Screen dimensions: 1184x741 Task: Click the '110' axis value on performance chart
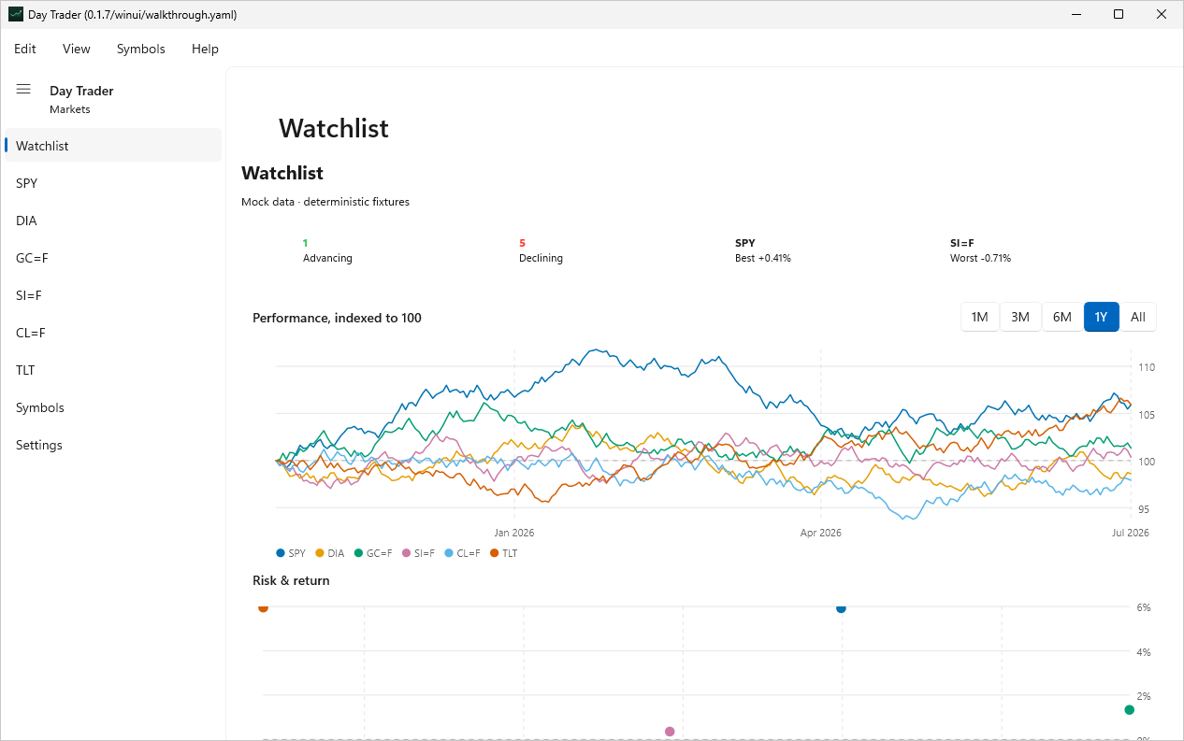(1146, 367)
